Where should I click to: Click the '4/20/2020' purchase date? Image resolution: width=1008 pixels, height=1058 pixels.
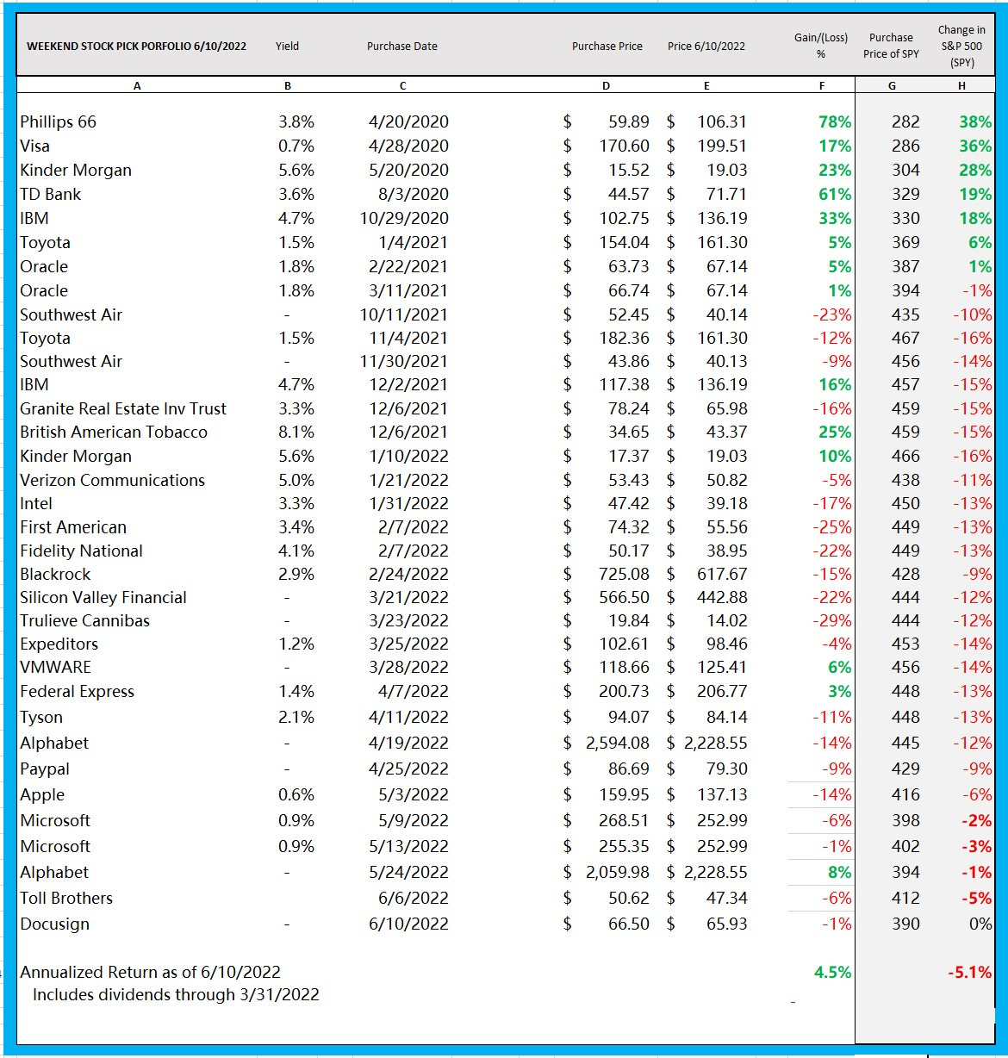[x=408, y=121]
